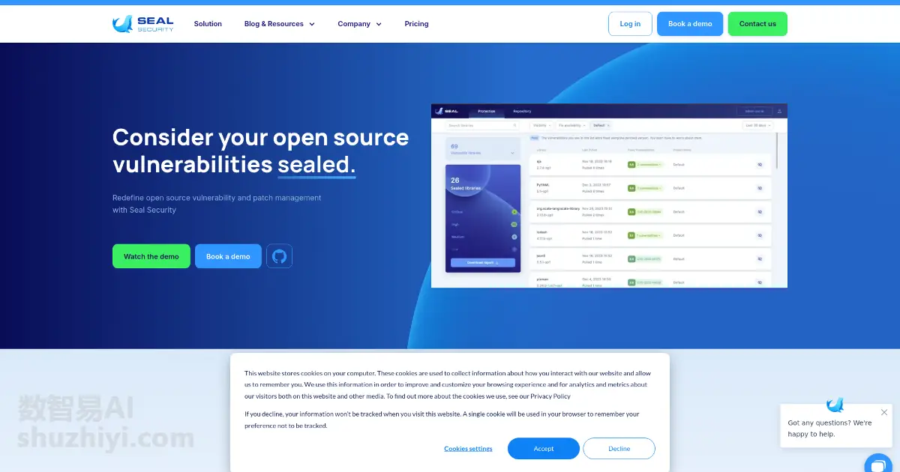The width and height of the screenshot is (900, 472).
Task: Open the Solution menu item
Action: (x=208, y=24)
